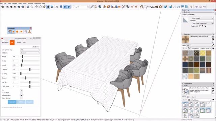Open the Đặt trước Custom dropdown
Viewport: 216px width, 121px height.
point(30,53)
